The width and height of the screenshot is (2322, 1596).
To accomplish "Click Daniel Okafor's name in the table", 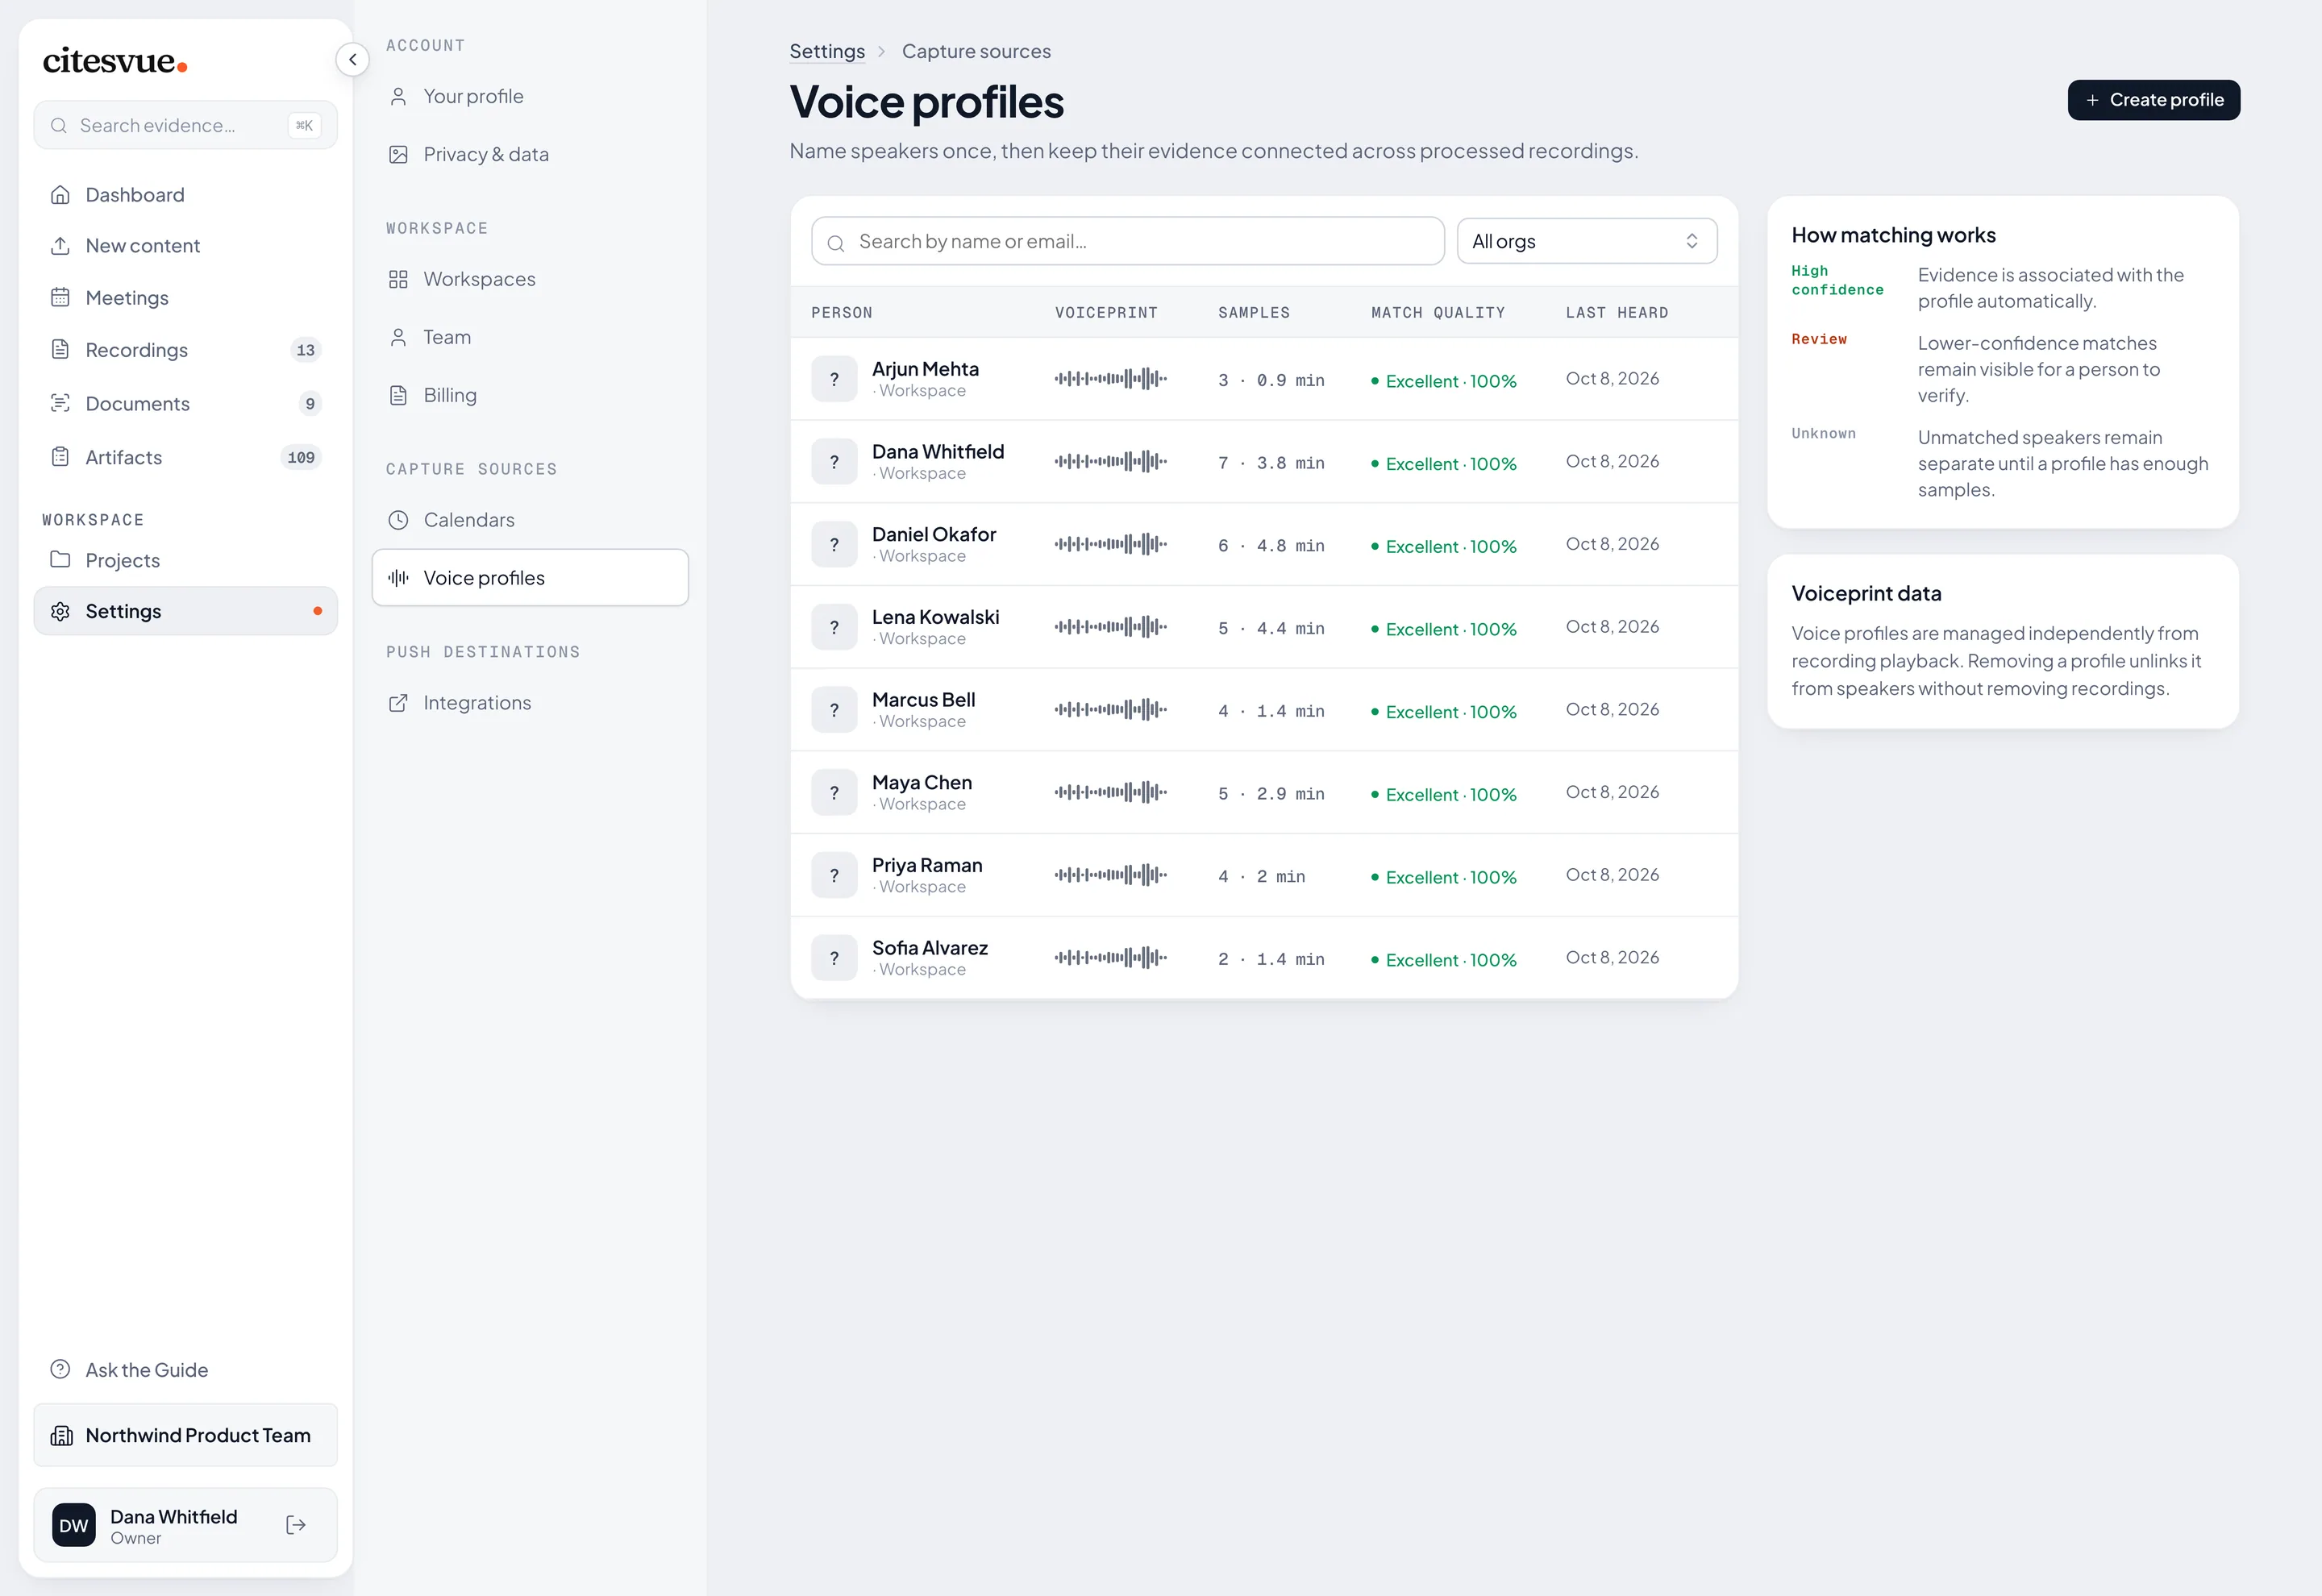I will coord(933,535).
